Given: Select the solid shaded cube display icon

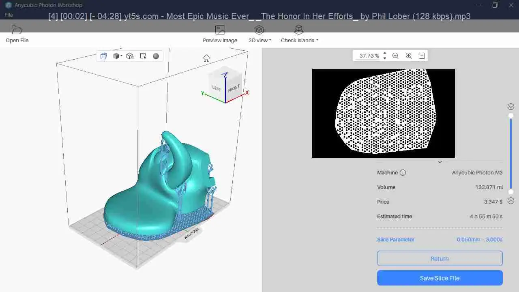Looking at the screenshot, I should pos(116,56).
